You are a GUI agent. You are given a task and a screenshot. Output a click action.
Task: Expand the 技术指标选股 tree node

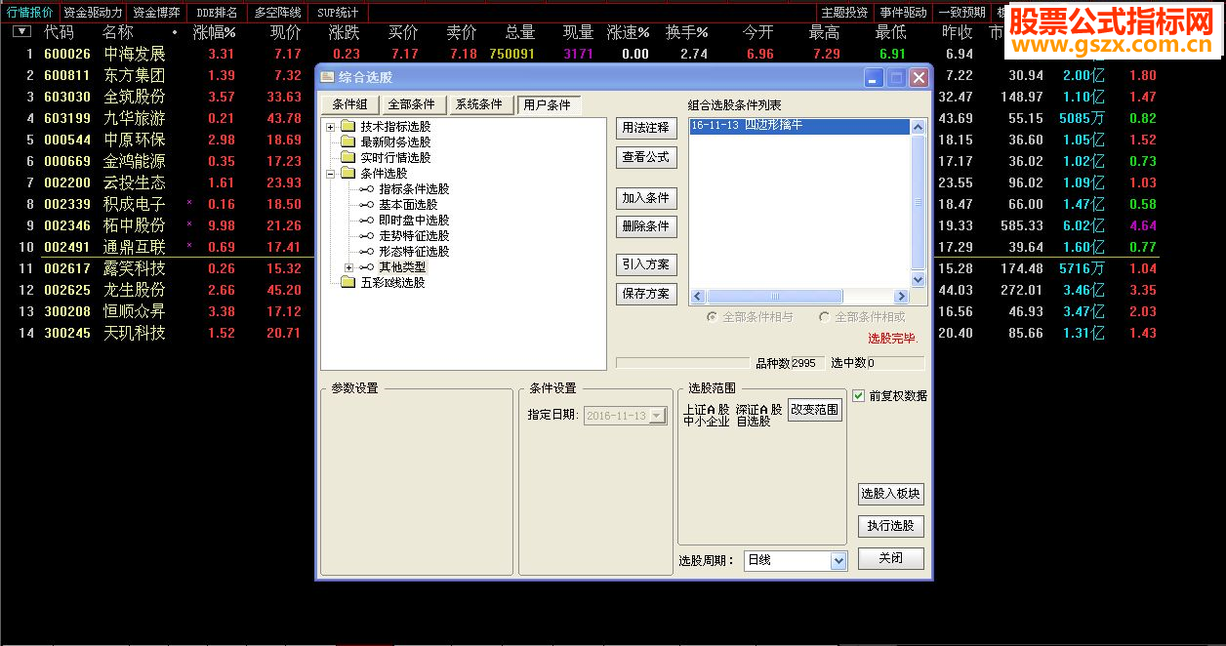click(x=331, y=127)
